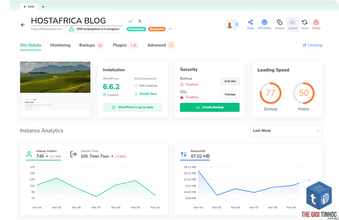Click the Backup disabled warning icon
This screenshot has width=339, height=220.
click(182, 85)
